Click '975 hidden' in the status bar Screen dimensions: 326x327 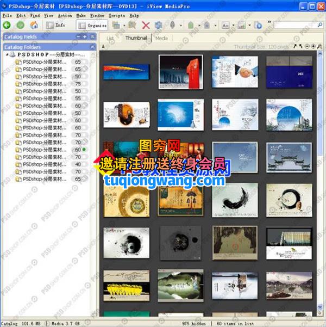193,323
